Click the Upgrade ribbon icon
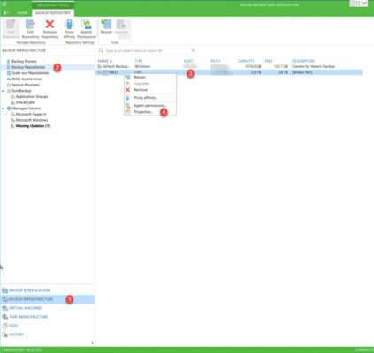 pyautogui.click(x=121, y=26)
